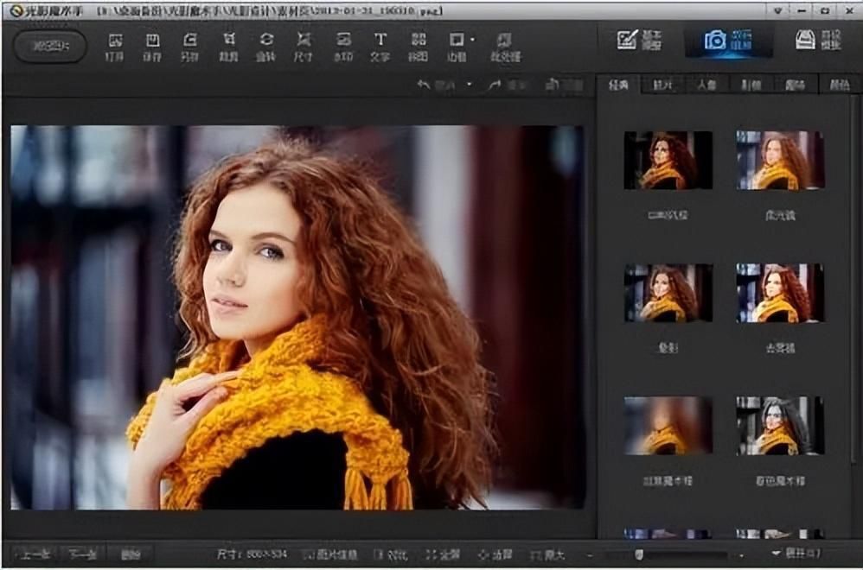This screenshot has width=863, height=570.
Task: Toggle Fullscreen (全屏) mode in status bar
Action: [x=441, y=554]
